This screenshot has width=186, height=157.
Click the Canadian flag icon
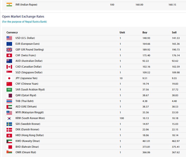tap(9, 67)
